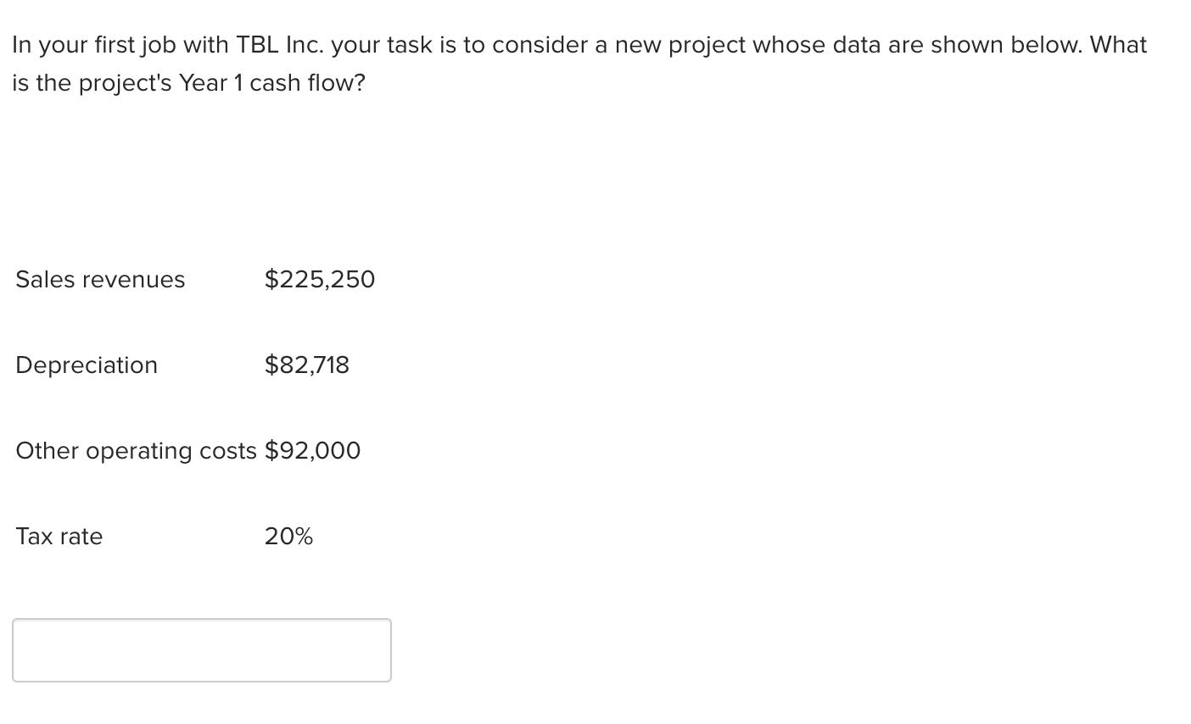Click the $82,718 depreciation value
Viewport: 1191px width, 724px height.
[306, 365]
